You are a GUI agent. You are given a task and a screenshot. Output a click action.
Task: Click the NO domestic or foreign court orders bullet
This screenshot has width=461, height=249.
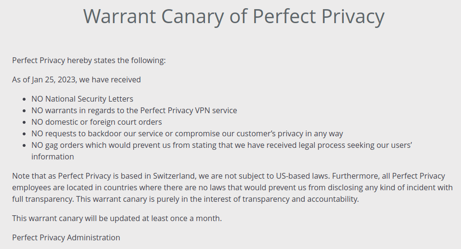pos(97,122)
